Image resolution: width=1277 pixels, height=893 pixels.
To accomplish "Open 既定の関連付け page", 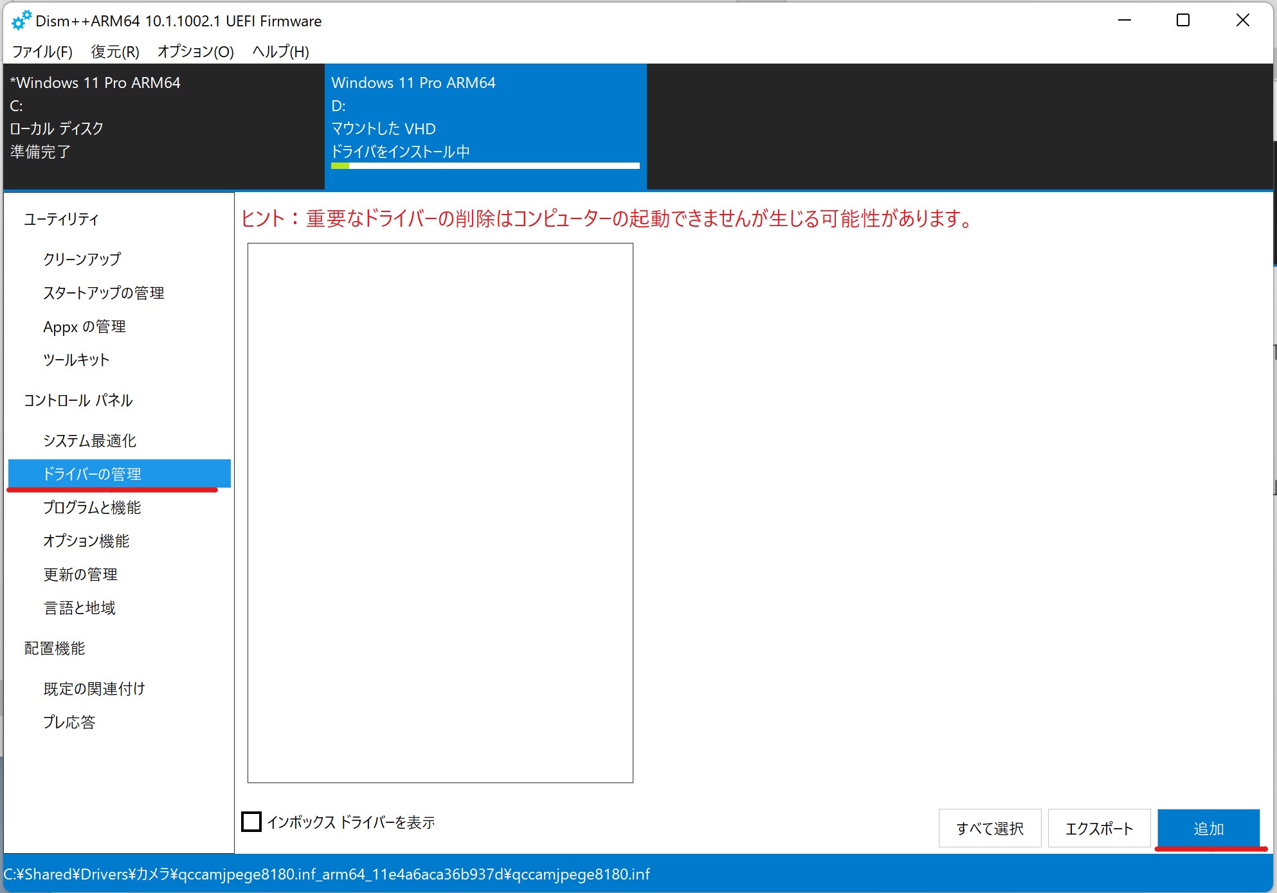I will (x=95, y=689).
